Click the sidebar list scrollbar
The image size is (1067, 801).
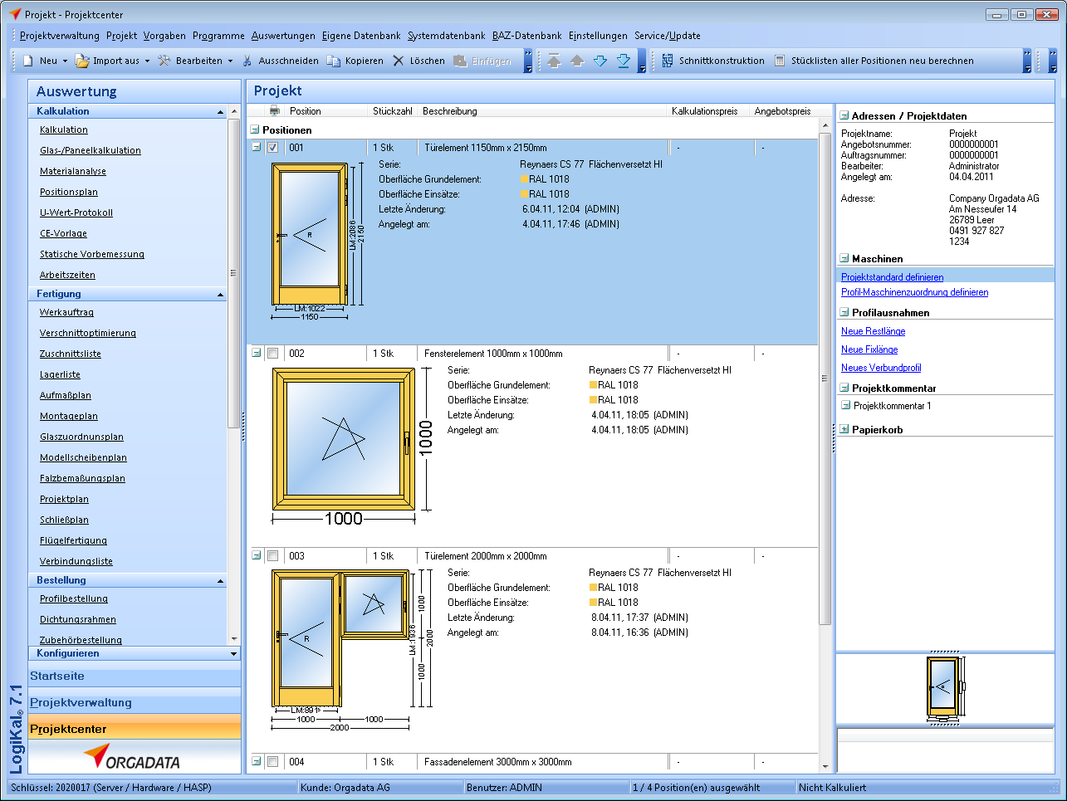(x=233, y=273)
